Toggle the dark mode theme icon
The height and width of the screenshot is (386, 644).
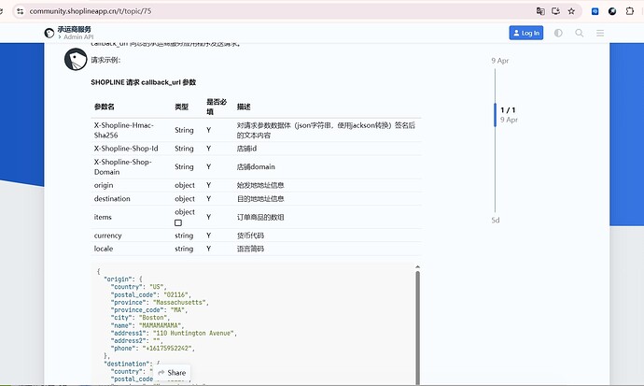558,33
